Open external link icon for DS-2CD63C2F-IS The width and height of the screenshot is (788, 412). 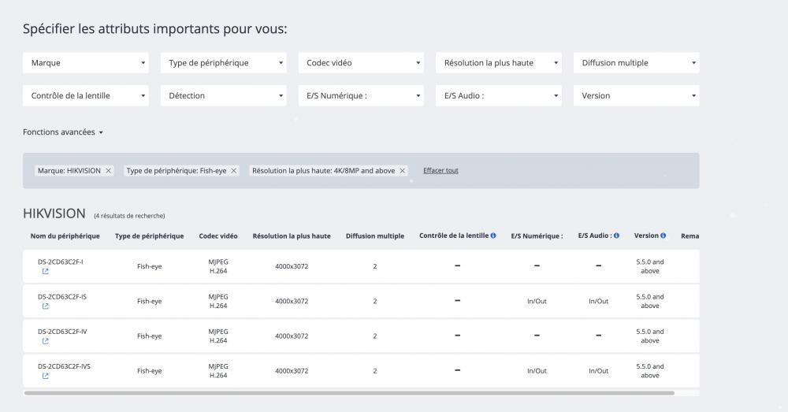coord(45,306)
